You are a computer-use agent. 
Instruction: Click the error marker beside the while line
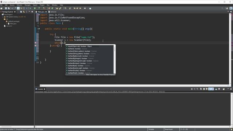click(x=35, y=43)
